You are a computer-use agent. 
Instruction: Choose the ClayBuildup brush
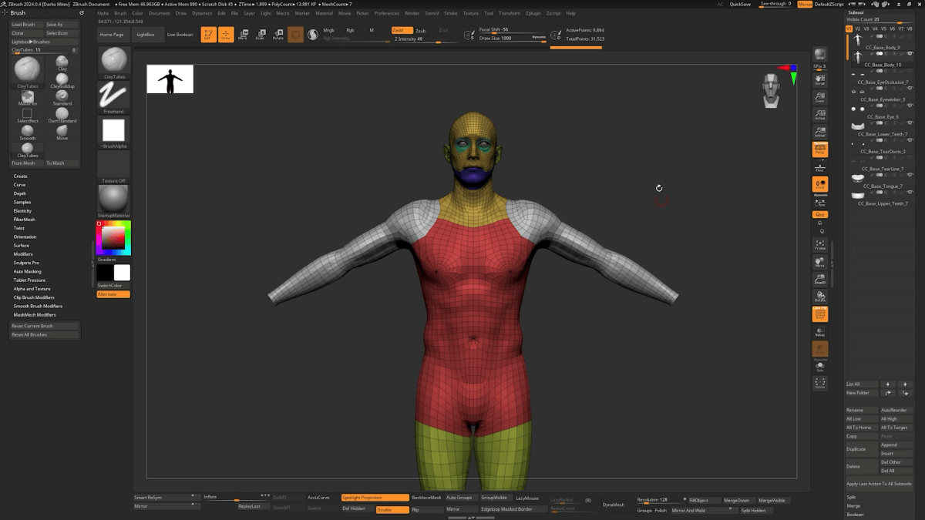62,80
